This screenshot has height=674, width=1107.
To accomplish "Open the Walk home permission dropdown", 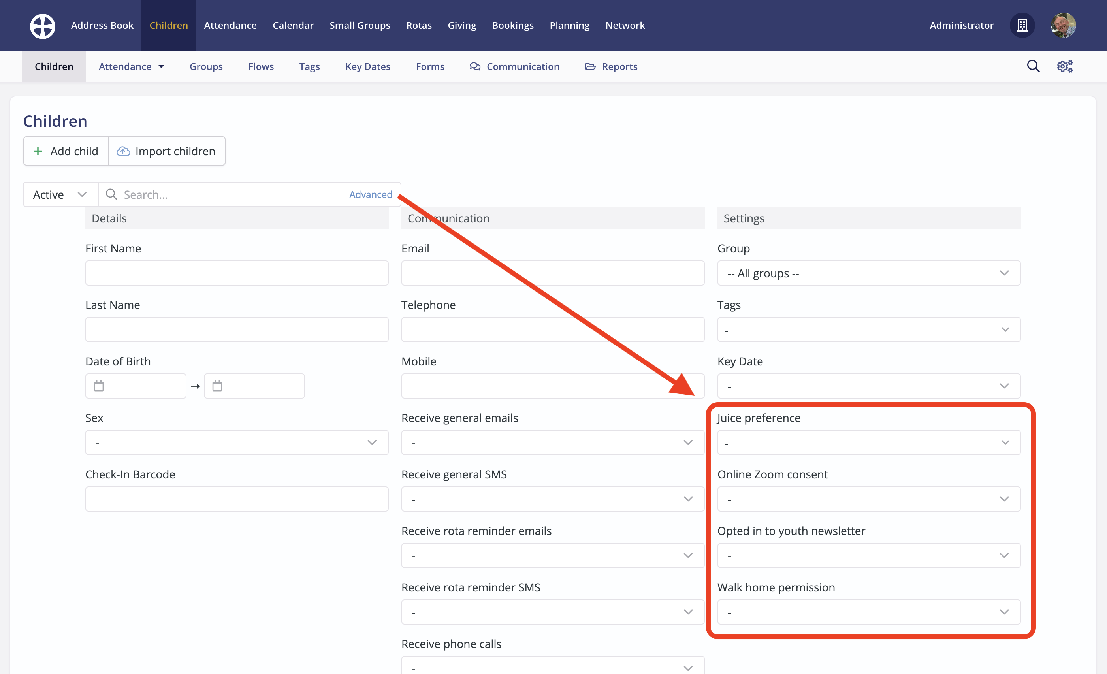I will pos(868,612).
